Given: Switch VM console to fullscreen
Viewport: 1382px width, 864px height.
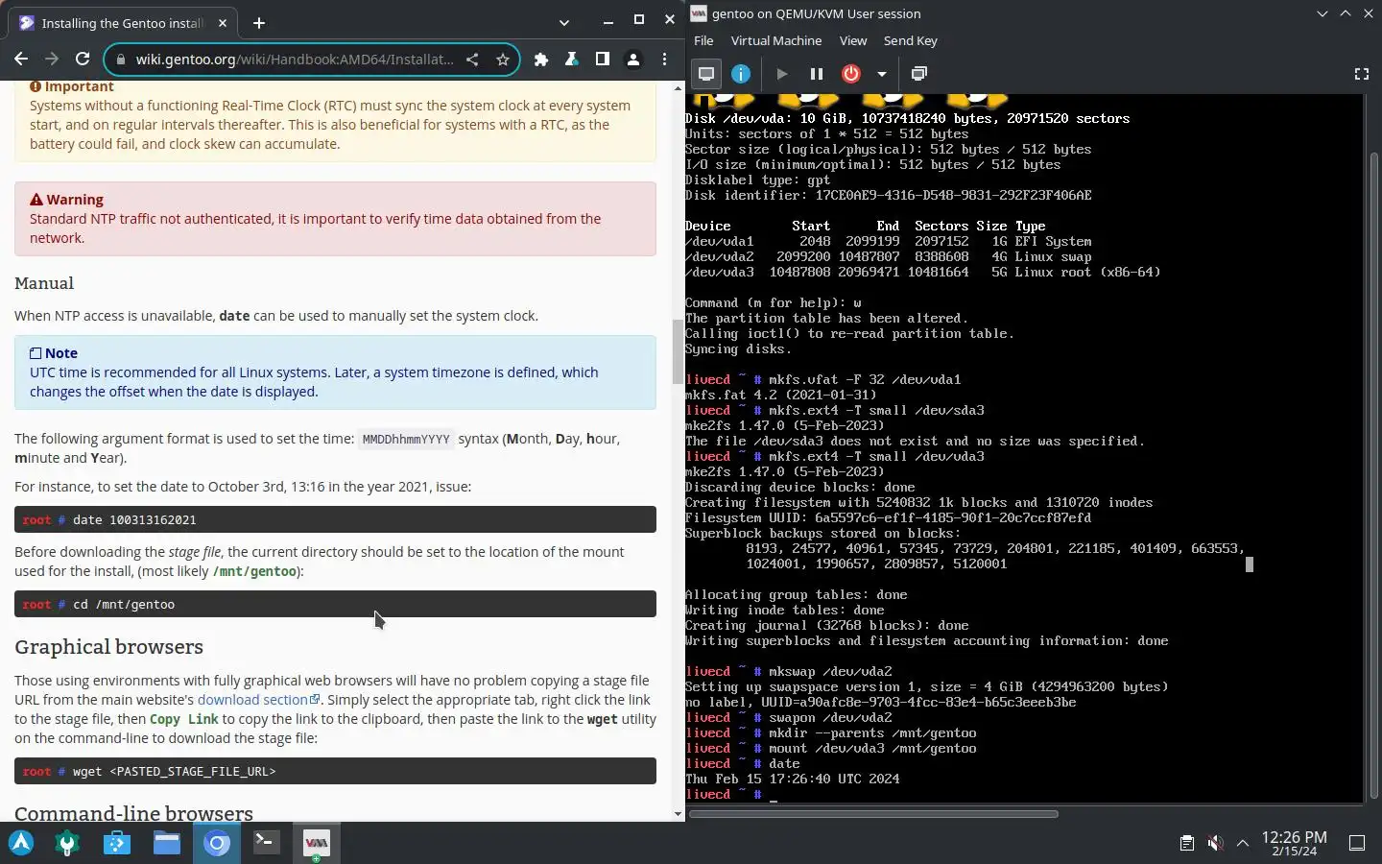Looking at the screenshot, I should pos(1361,74).
